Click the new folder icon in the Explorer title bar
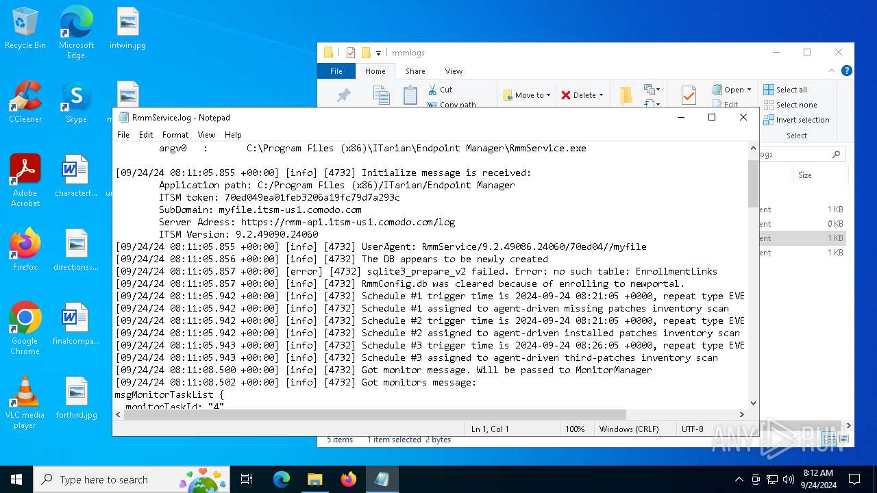 366,53
